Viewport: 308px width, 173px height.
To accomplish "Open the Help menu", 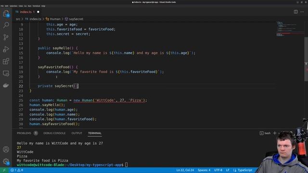I will tap(43, 6).
